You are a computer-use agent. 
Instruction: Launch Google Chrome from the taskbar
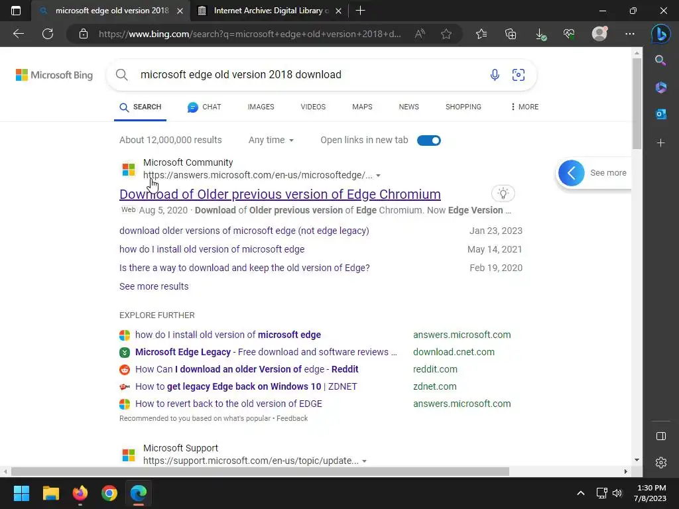point(109,493)
